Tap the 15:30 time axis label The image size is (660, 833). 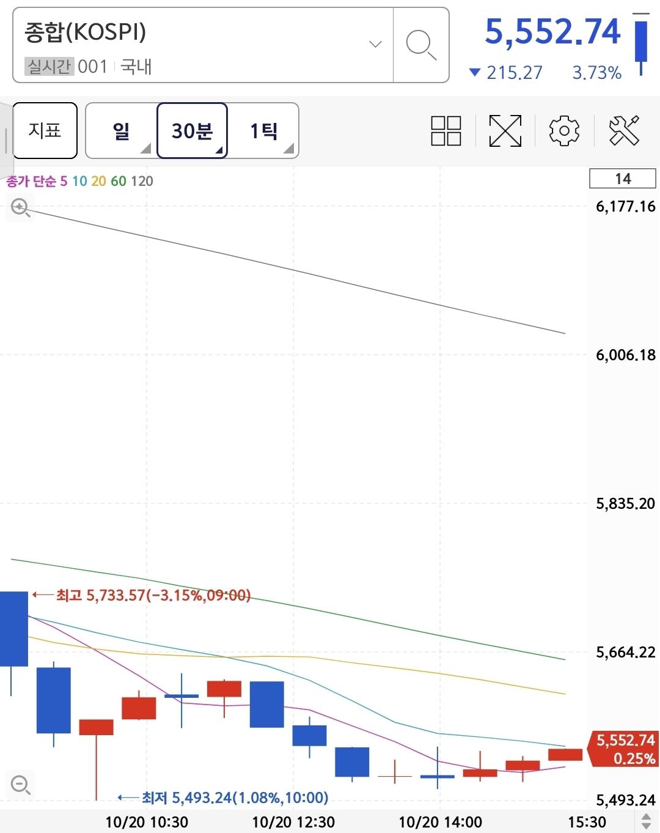[x=587, y=822]
